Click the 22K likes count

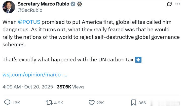100,103
